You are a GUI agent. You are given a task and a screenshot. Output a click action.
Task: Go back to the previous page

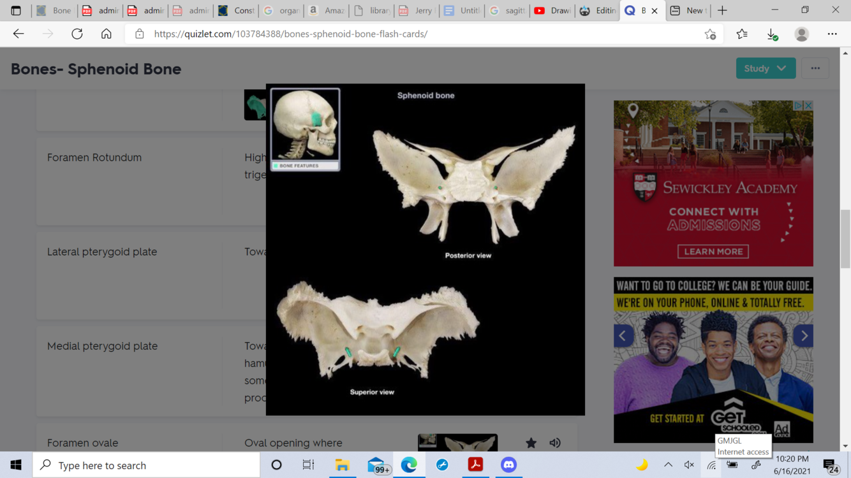coord(18,34)
